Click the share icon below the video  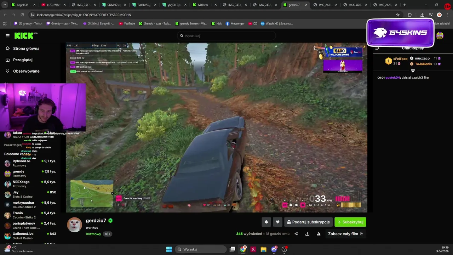tap(296, 234)
